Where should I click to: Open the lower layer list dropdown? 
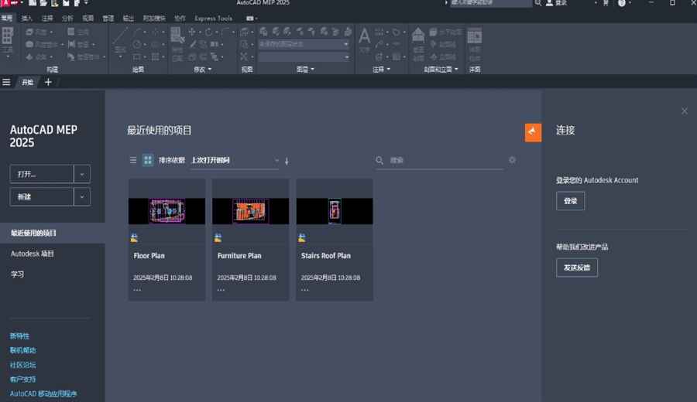coord(304,56)
